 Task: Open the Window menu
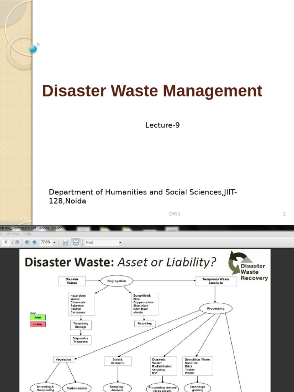pyautogui.click(x=13, y=234)
